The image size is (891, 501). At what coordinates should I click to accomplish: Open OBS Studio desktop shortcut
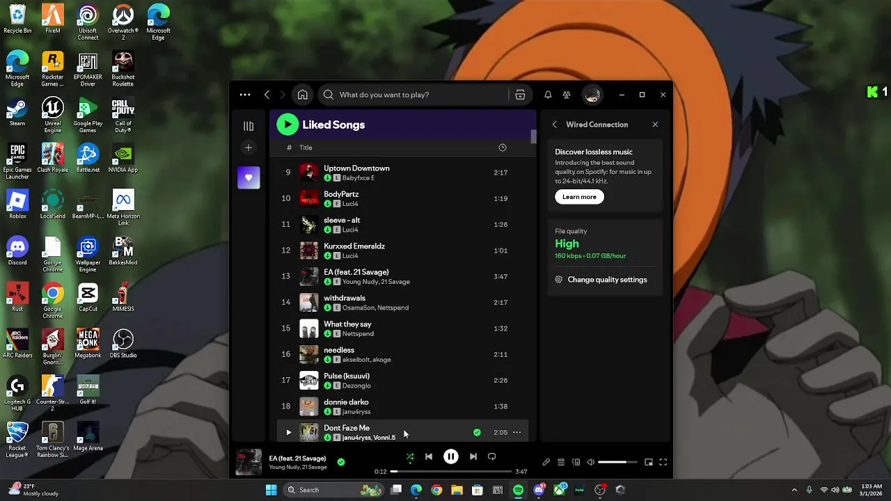pos(123,344)
